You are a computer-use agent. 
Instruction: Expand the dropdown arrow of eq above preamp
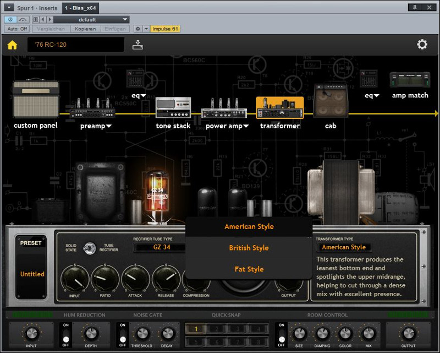144,96
